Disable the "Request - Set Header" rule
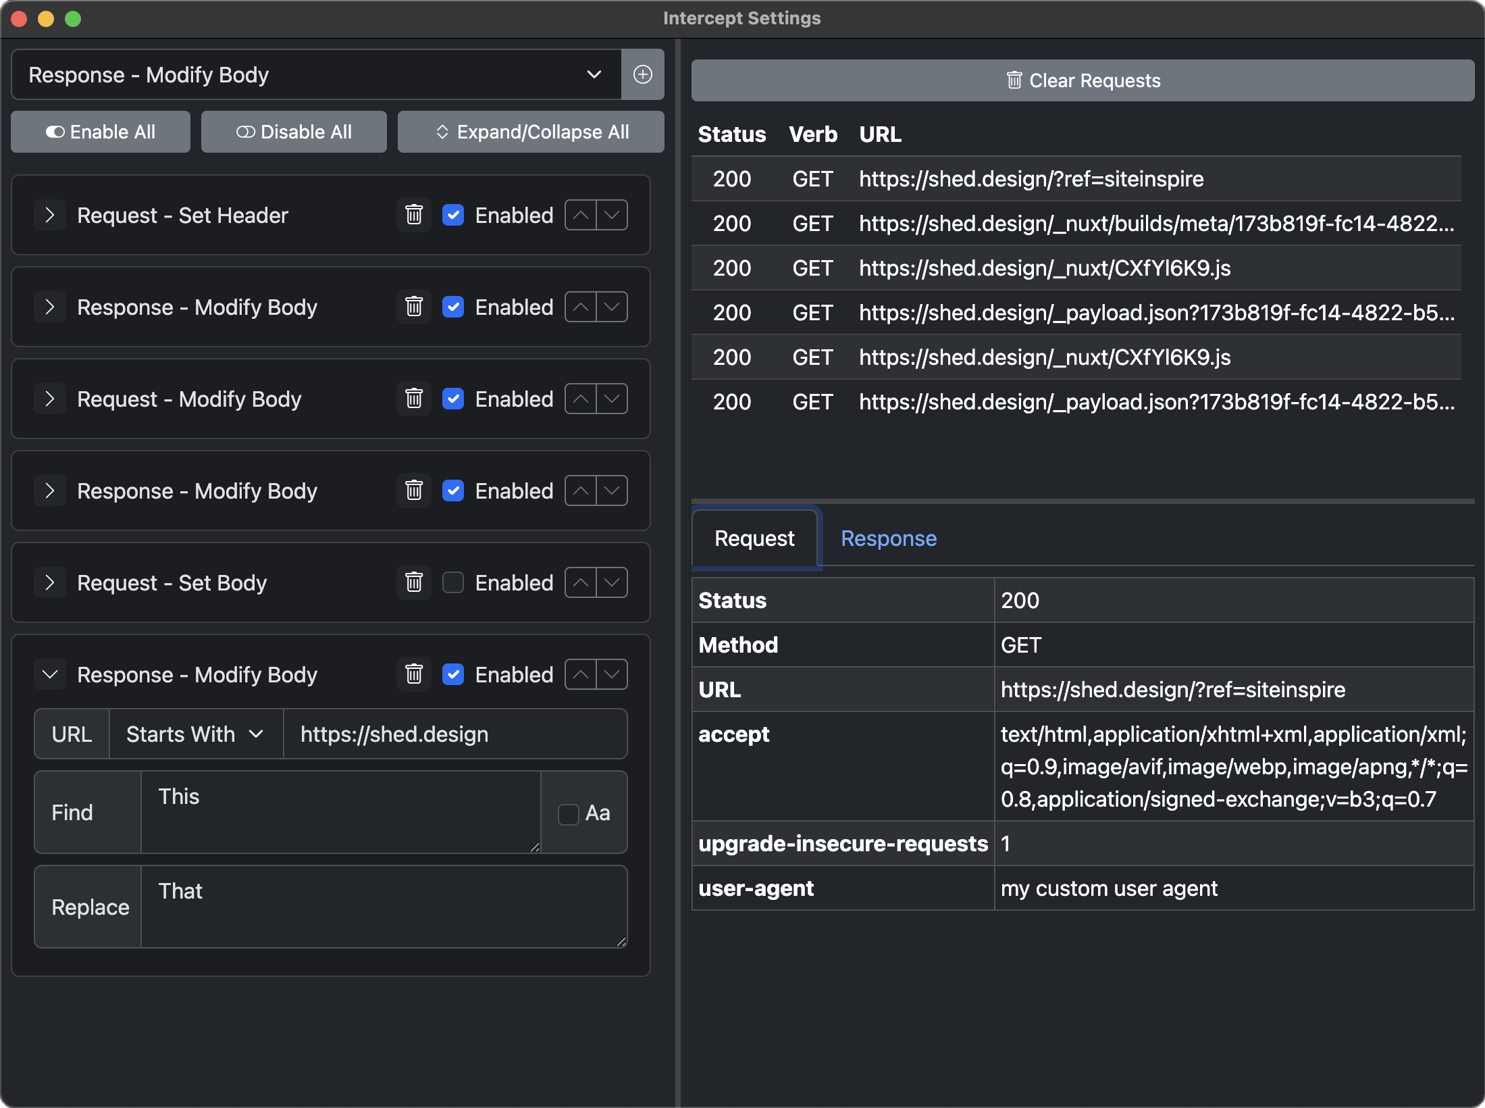 coord(453,215)
